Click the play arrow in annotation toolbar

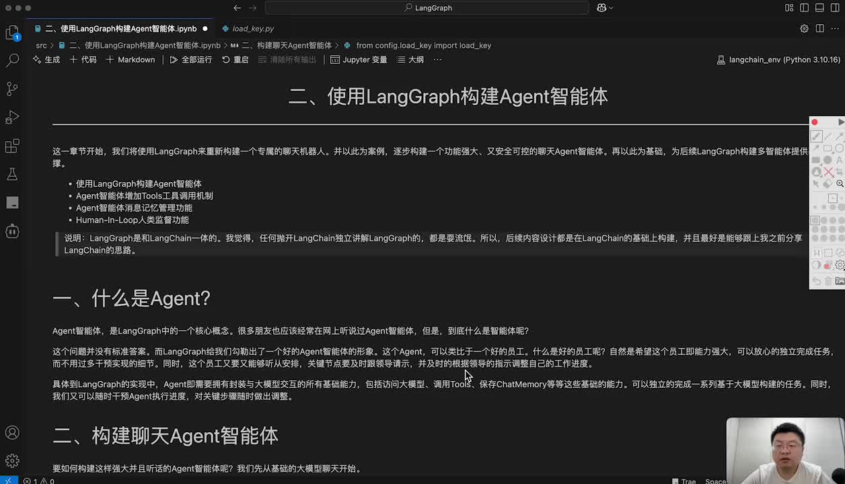coord(840,122)
